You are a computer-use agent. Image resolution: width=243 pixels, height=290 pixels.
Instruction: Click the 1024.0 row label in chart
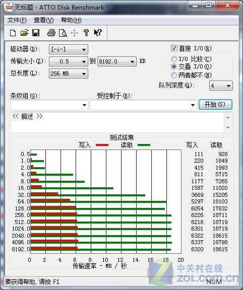(x=21, y=229)
